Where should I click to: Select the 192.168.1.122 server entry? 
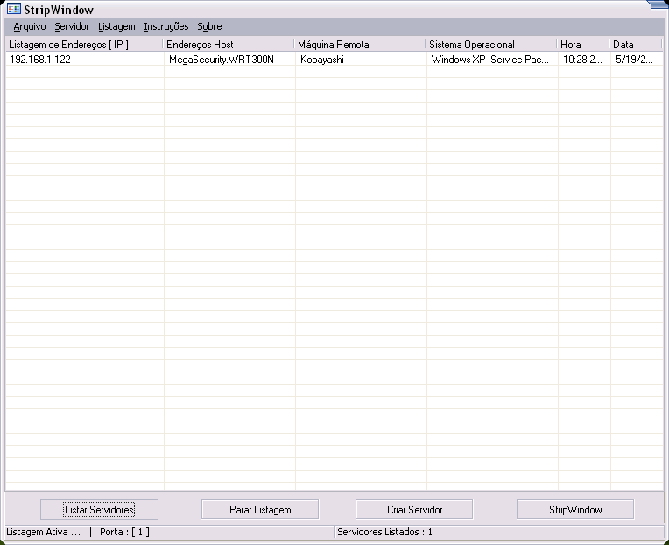click(40, 60)
